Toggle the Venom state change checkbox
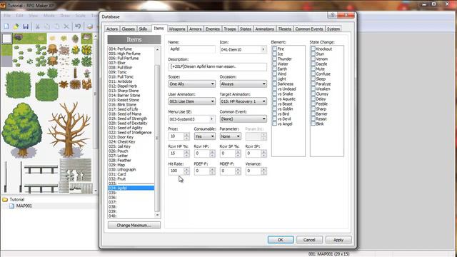This screenshot has height=257, width=457. [x=313, y=59]
